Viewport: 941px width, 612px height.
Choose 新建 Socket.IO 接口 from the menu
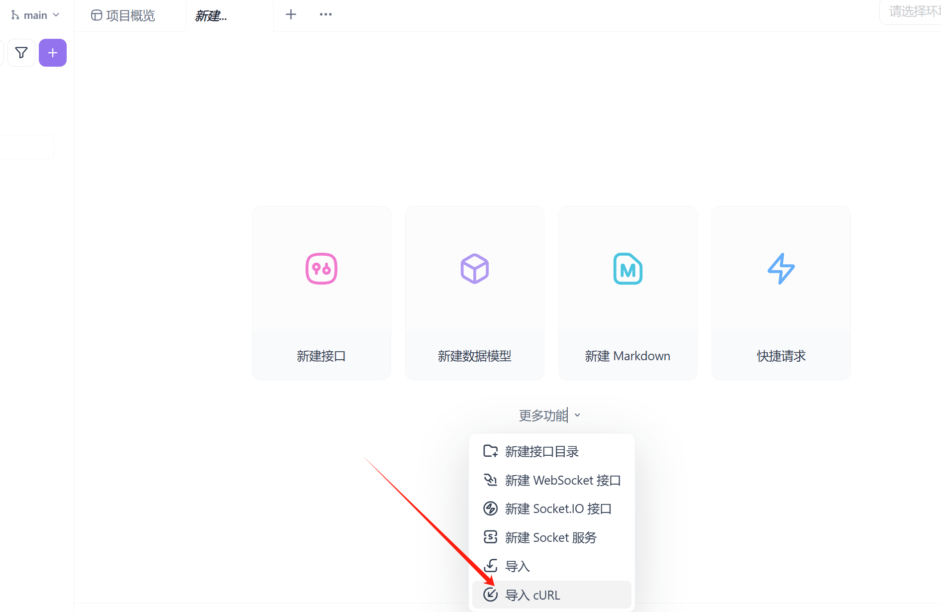pos(552,509)
